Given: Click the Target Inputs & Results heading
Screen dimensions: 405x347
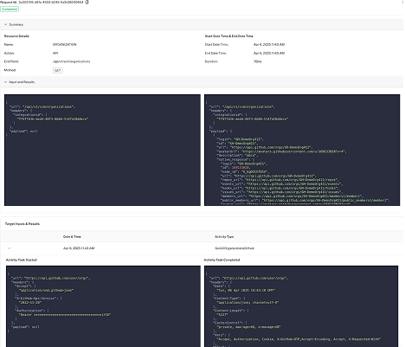Looking at the screenshot, I should [x=22, y=224].
